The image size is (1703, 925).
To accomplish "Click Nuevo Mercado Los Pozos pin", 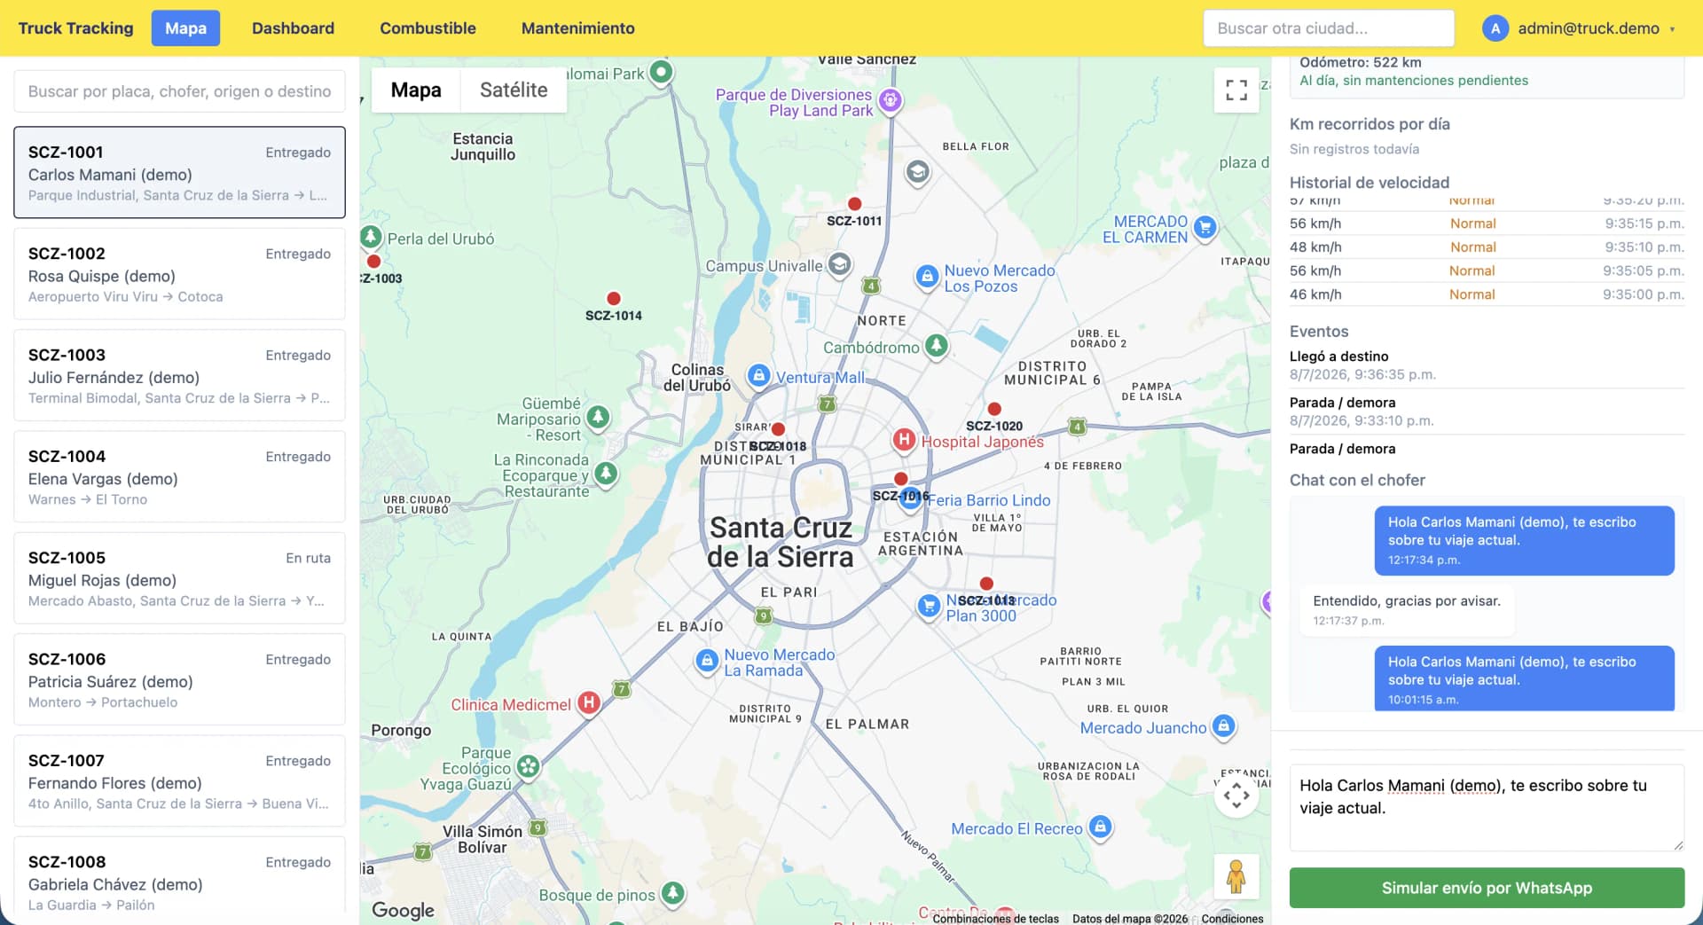I will pyautogui.click(x=927, y=278).
